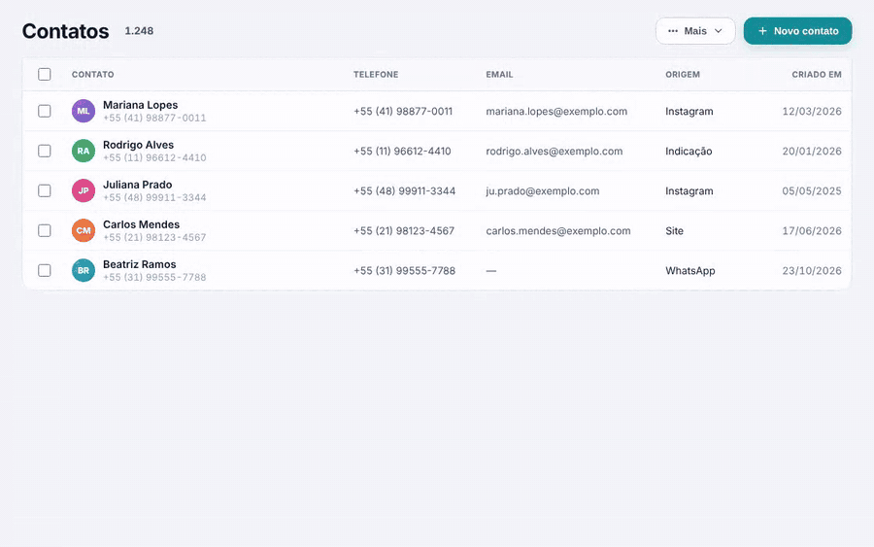Click the CRIADO EM column header

tap(817, 75)
